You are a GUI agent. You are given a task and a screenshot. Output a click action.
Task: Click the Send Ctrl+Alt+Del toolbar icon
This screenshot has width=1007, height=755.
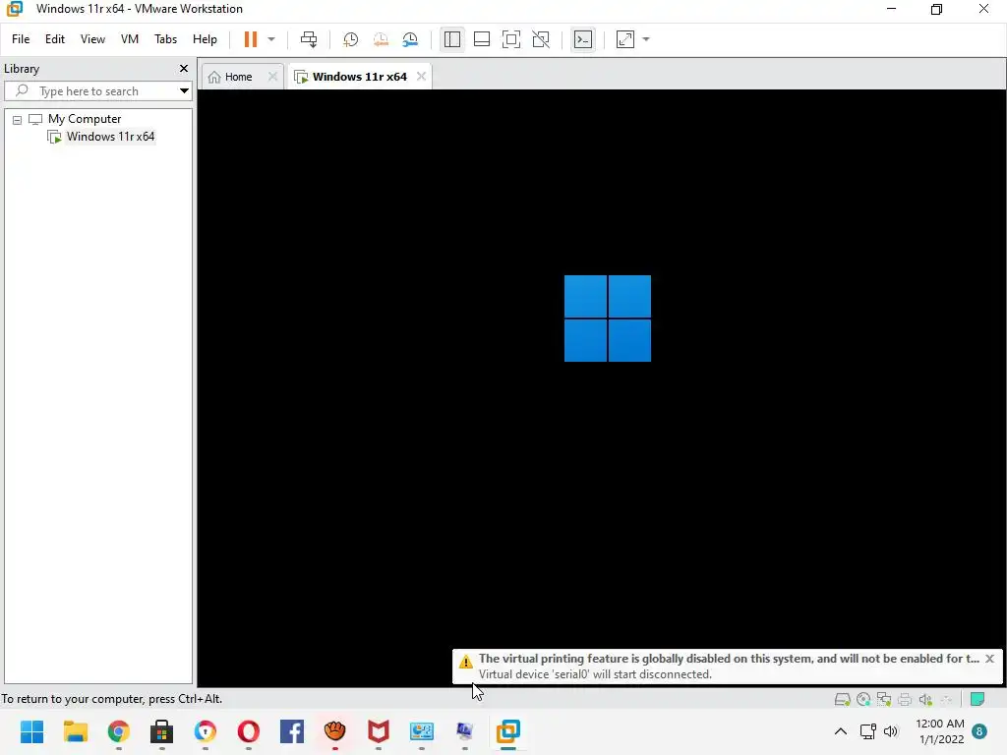click(309, 39)
